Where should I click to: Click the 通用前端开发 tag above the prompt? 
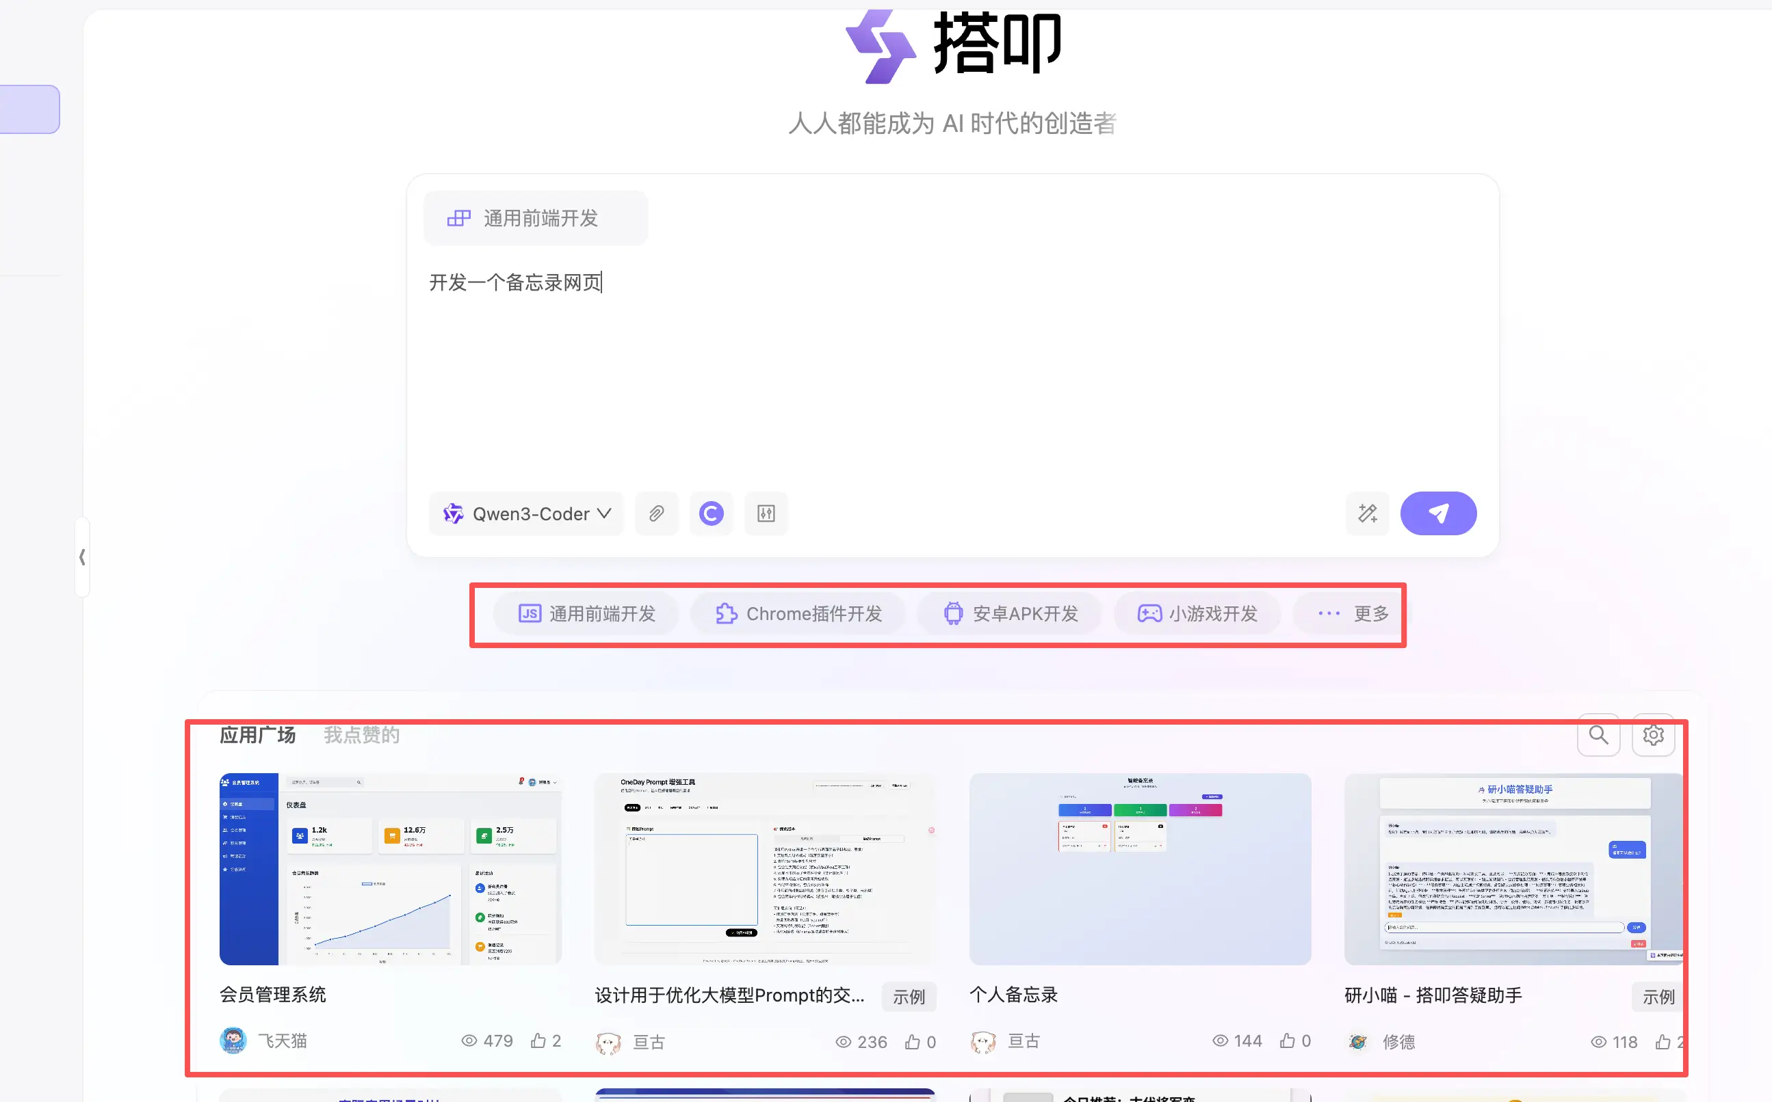[x=535, y=218]
